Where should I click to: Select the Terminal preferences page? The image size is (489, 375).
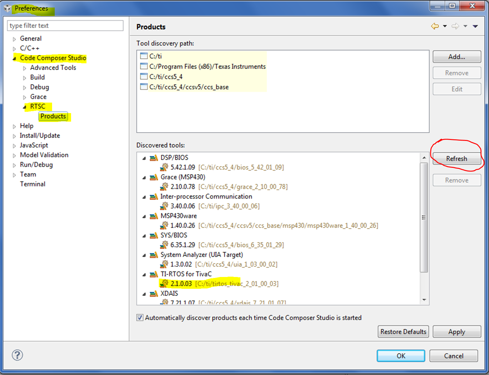32,184
